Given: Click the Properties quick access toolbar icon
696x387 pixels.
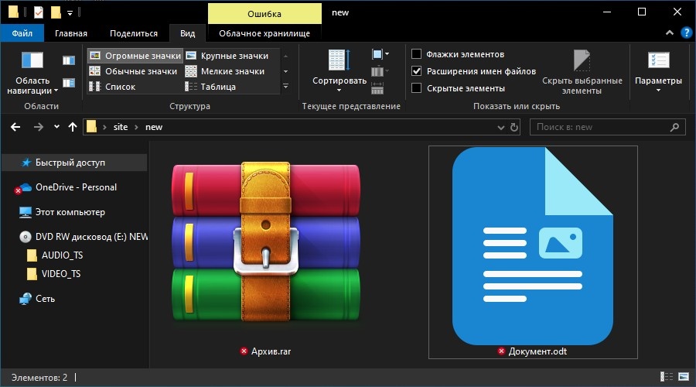Looking at the screenshot, I should click(x=39, y=12).
